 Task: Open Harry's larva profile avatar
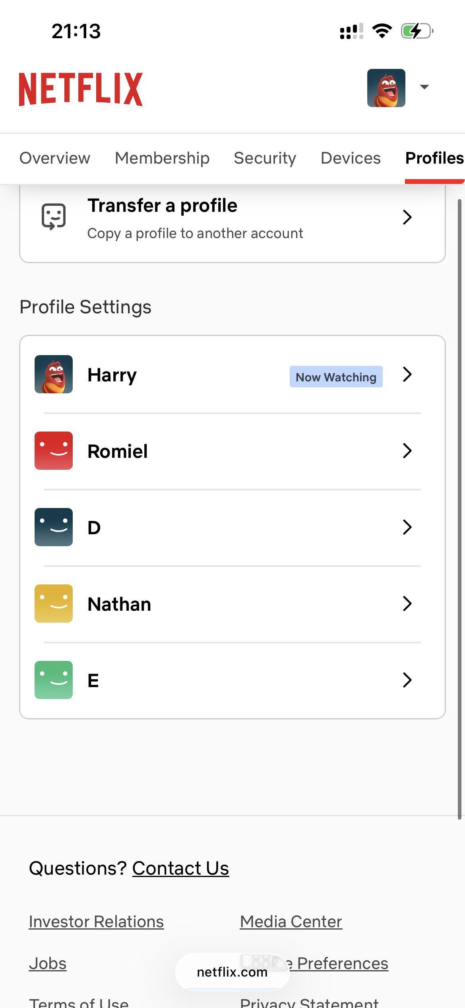54,374
